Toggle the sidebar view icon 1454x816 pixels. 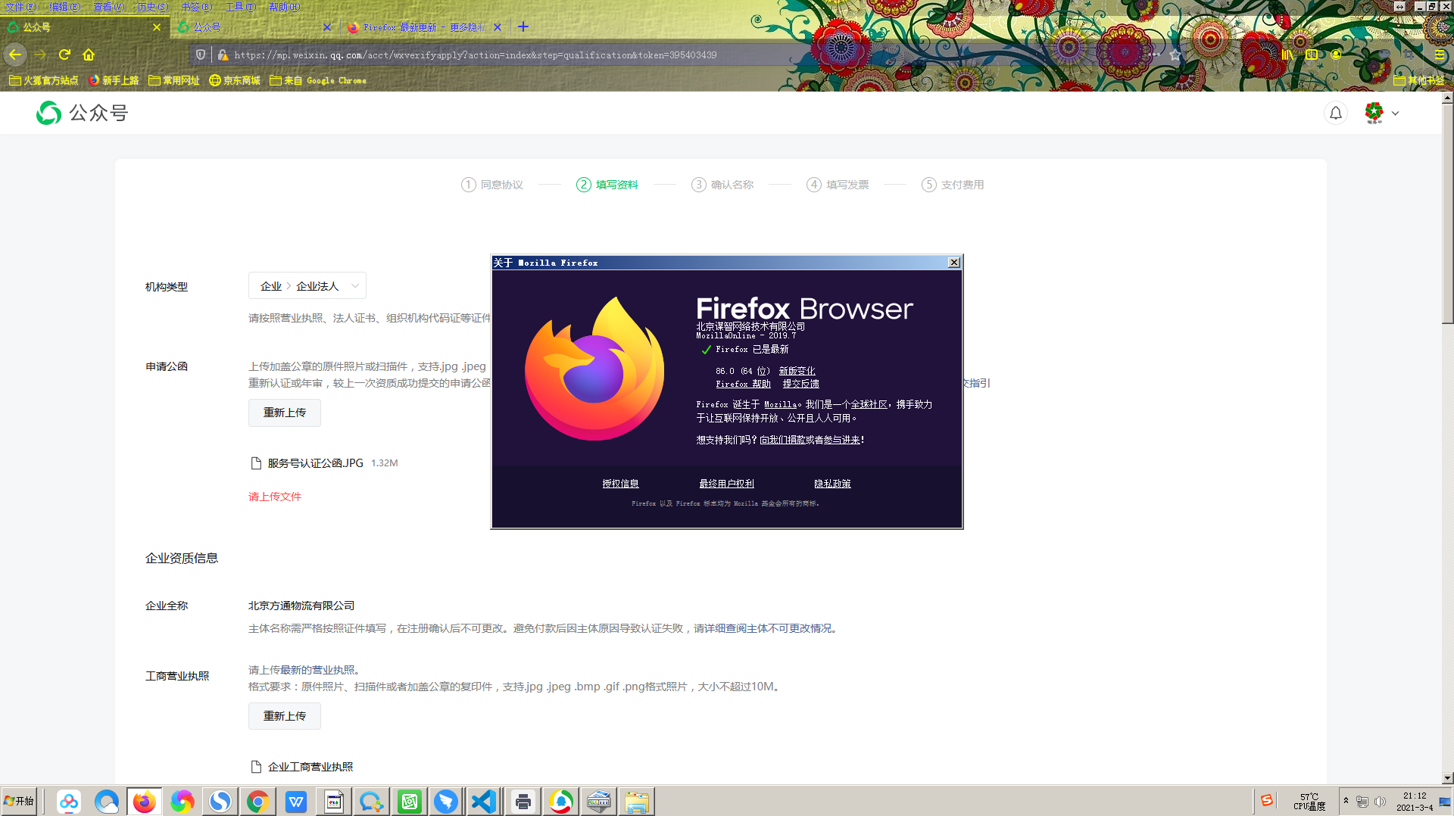pyautogui.click(x=1312, y=55)
